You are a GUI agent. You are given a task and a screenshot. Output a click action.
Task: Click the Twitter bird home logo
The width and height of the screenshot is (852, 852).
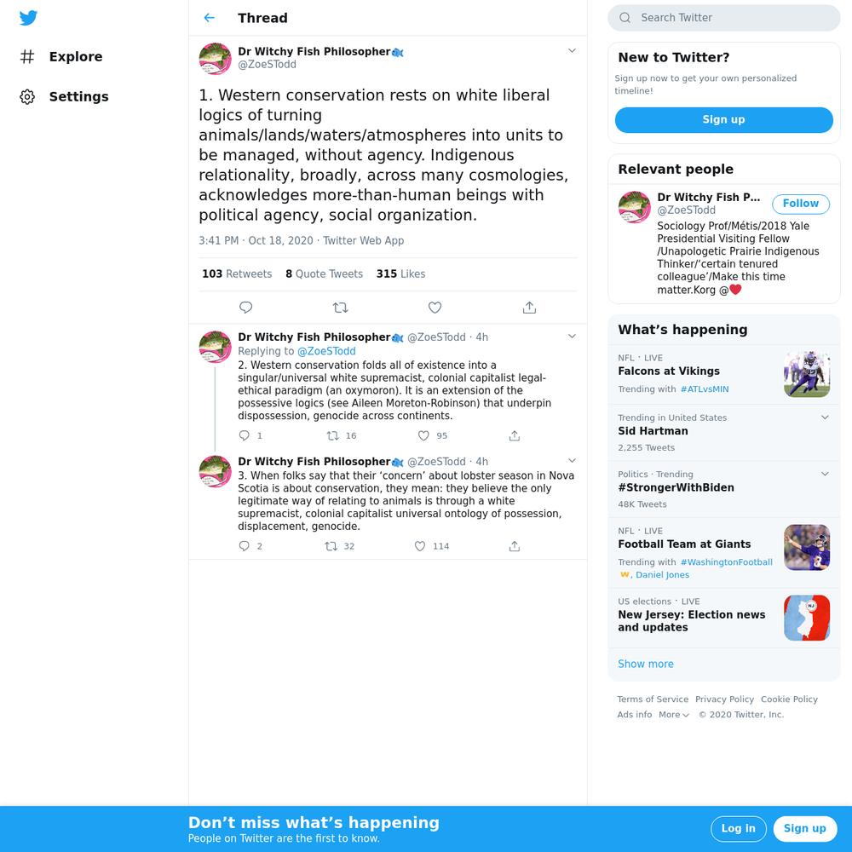click(x=28, y=18)
